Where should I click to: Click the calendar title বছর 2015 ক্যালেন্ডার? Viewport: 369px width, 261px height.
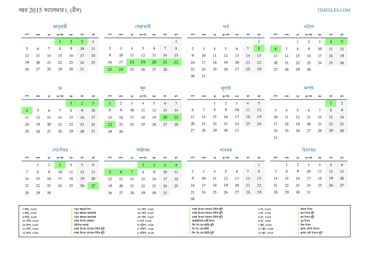point(50,10)
